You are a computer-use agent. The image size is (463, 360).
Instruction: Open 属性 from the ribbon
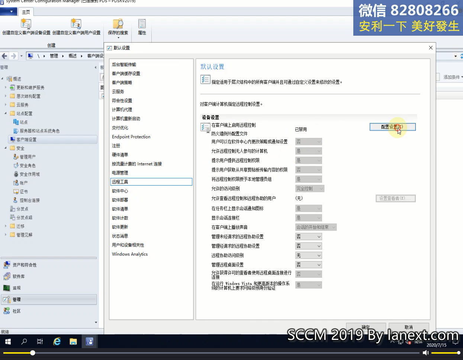tap(142, 27)
